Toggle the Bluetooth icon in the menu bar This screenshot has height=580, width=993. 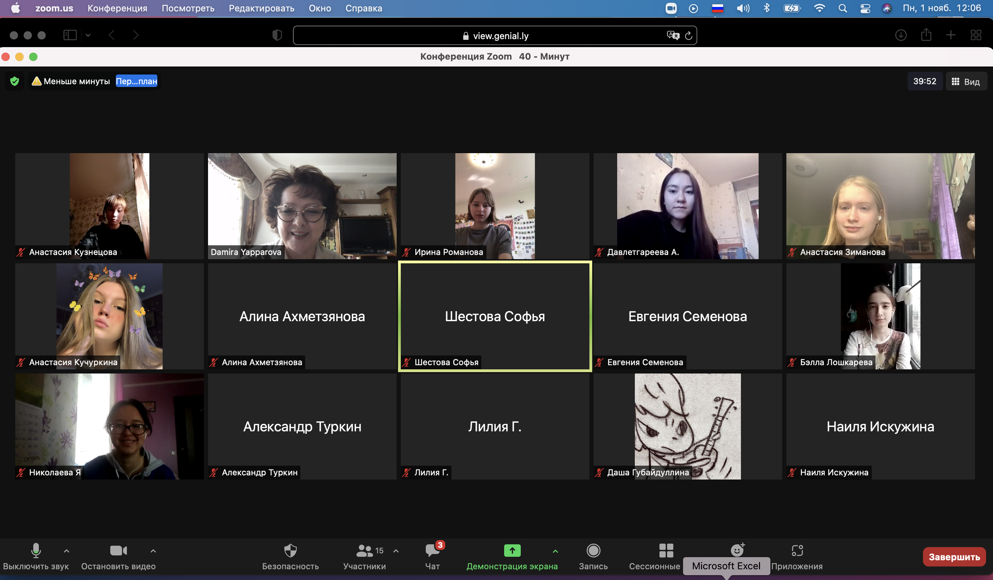767,8
